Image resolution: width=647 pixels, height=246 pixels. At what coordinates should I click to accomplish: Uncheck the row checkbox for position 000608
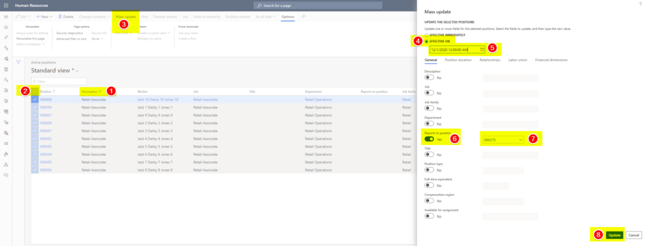coord(35,99)
